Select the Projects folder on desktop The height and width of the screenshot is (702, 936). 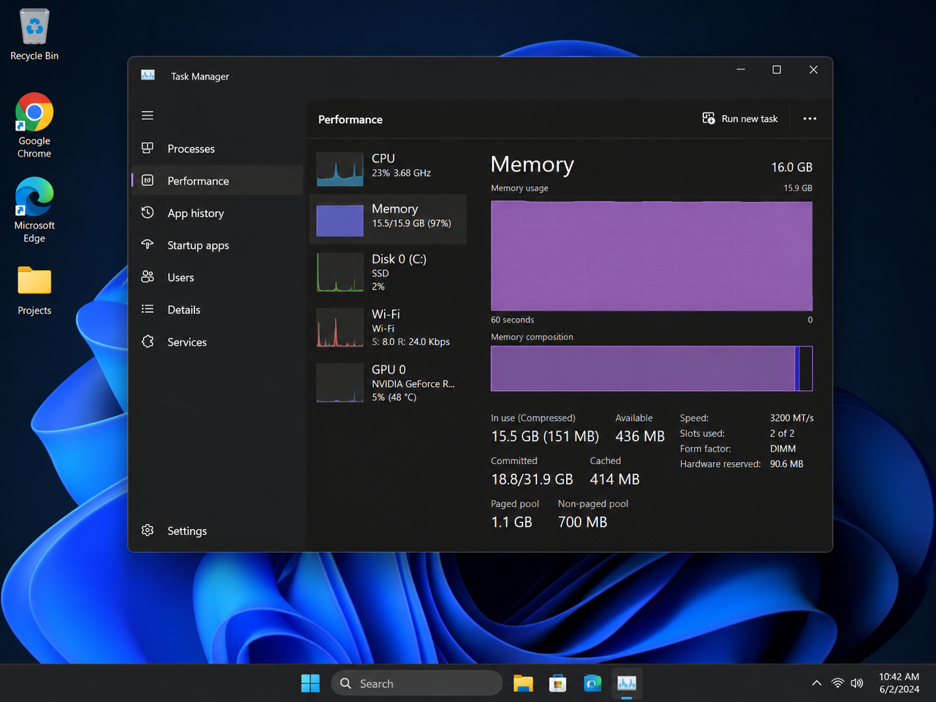point(34,291)
